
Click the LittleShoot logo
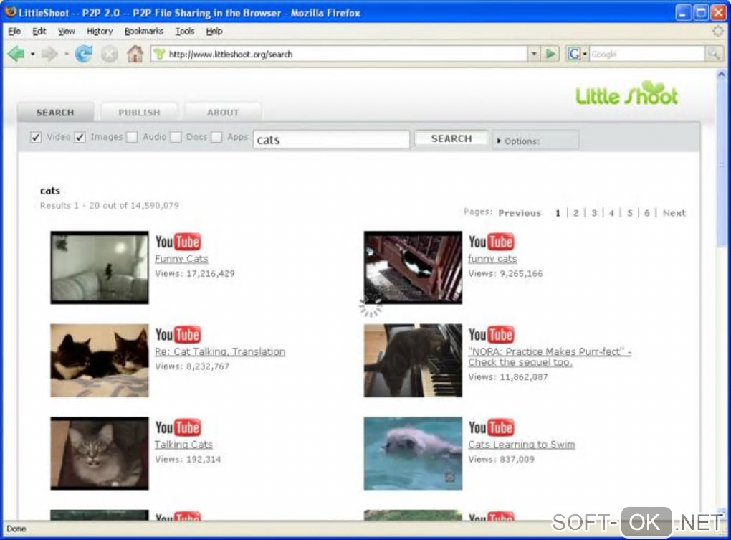(x=626, y=94)
